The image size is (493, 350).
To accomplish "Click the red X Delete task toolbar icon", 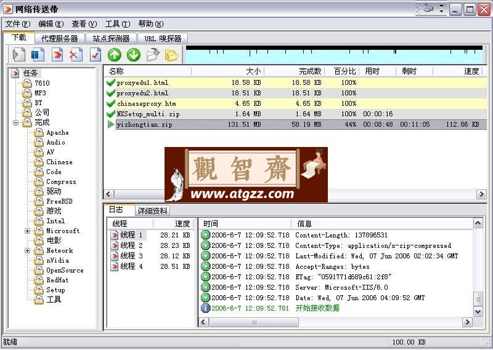I will click(76, 55).
